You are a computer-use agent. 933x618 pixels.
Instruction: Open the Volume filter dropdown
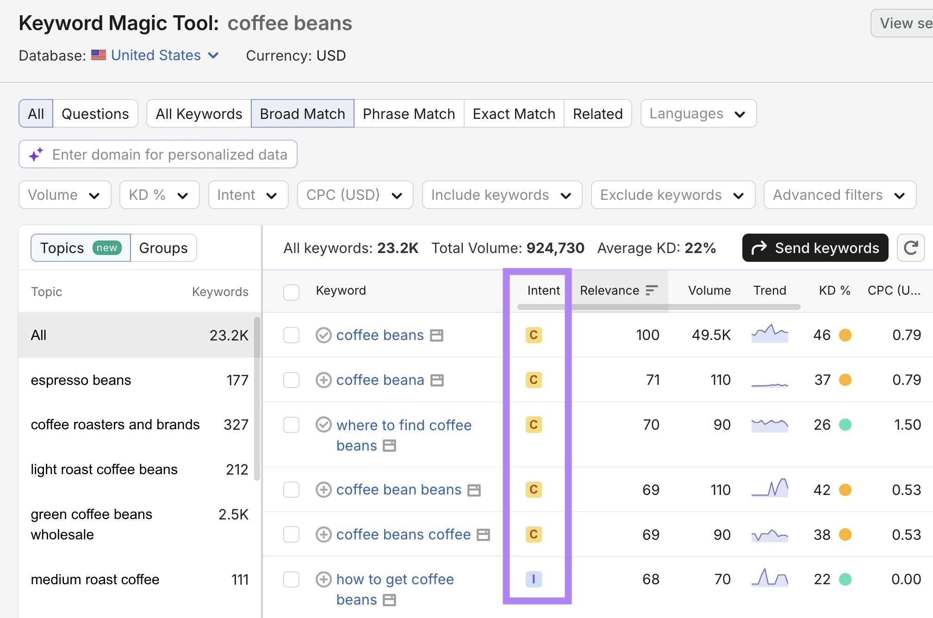click(x=65, y=195)
